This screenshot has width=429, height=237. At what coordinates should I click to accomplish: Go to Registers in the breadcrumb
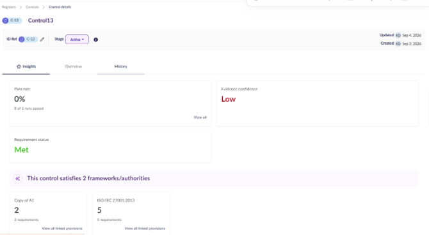click(9, 7)
